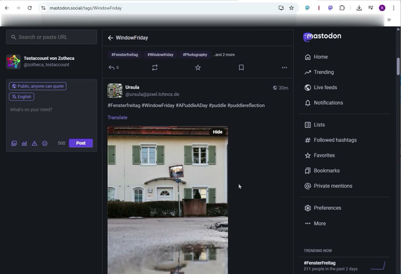
Task: Open Bookmarks in the navigation
Action: (322, 171)
